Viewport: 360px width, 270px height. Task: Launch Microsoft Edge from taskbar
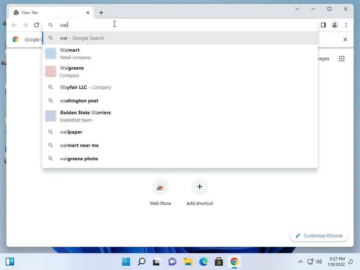pos(203,262)
